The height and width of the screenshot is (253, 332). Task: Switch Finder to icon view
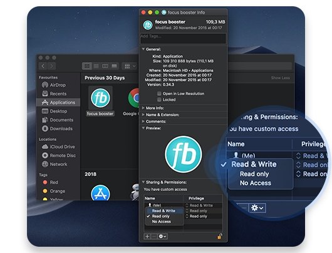(87, 66)
